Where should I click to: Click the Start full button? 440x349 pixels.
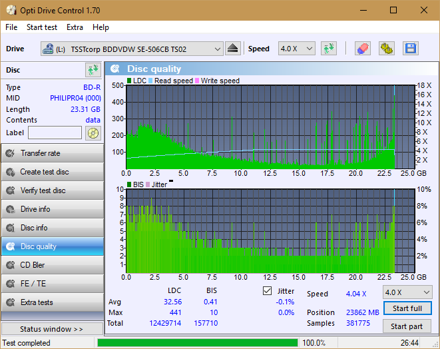[x=407, y=308]
